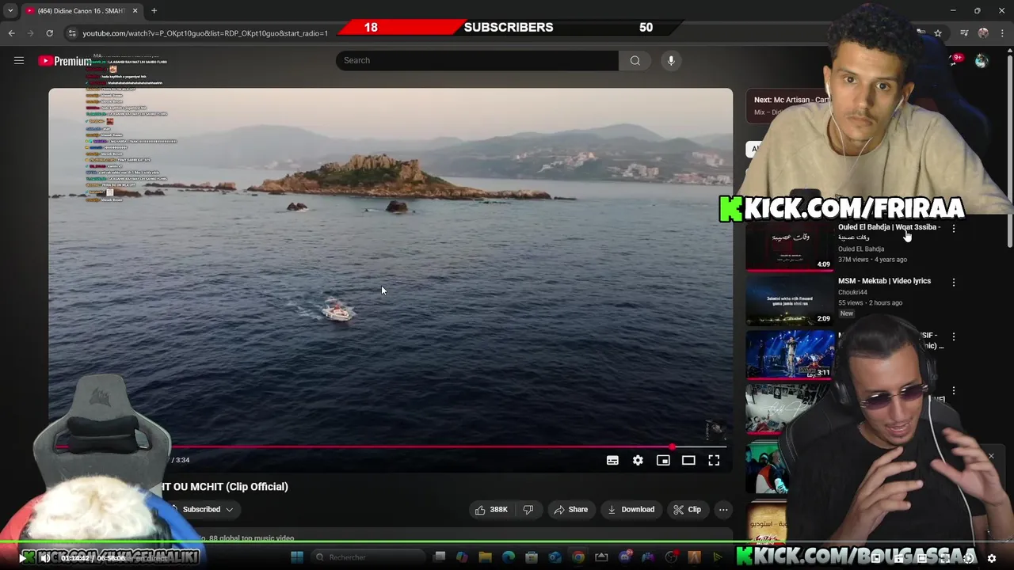Open options menu for the 3:11 video
The image size is (1014, 570).
(954, 336)
